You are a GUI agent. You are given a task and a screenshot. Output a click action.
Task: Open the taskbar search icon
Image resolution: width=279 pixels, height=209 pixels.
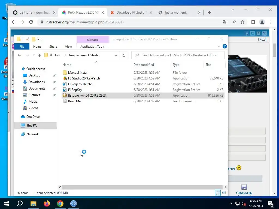(20, 204)
